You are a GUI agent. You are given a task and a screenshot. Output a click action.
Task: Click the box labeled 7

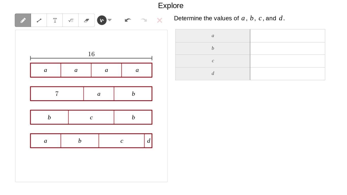pos(57,94)
